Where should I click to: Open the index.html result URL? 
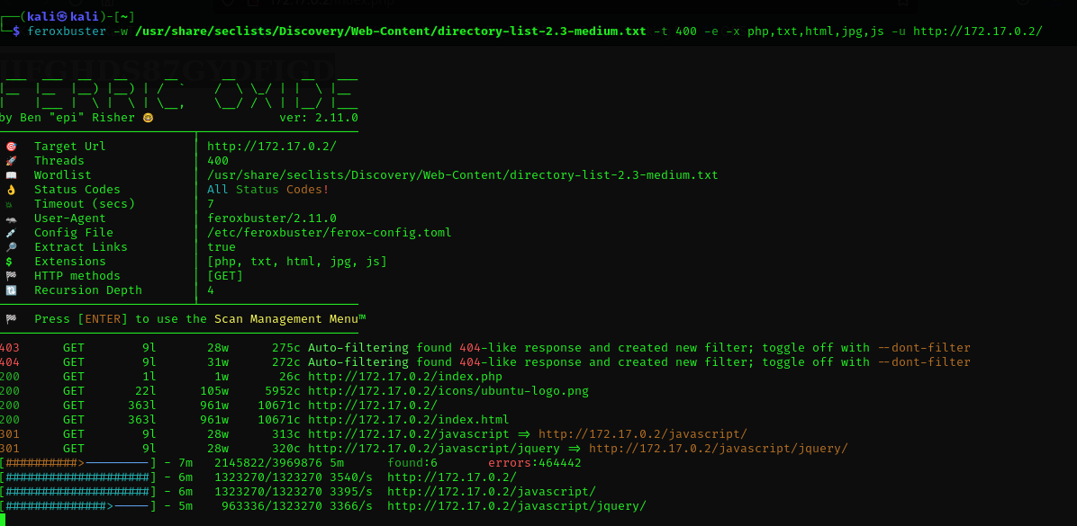[408, 420]
